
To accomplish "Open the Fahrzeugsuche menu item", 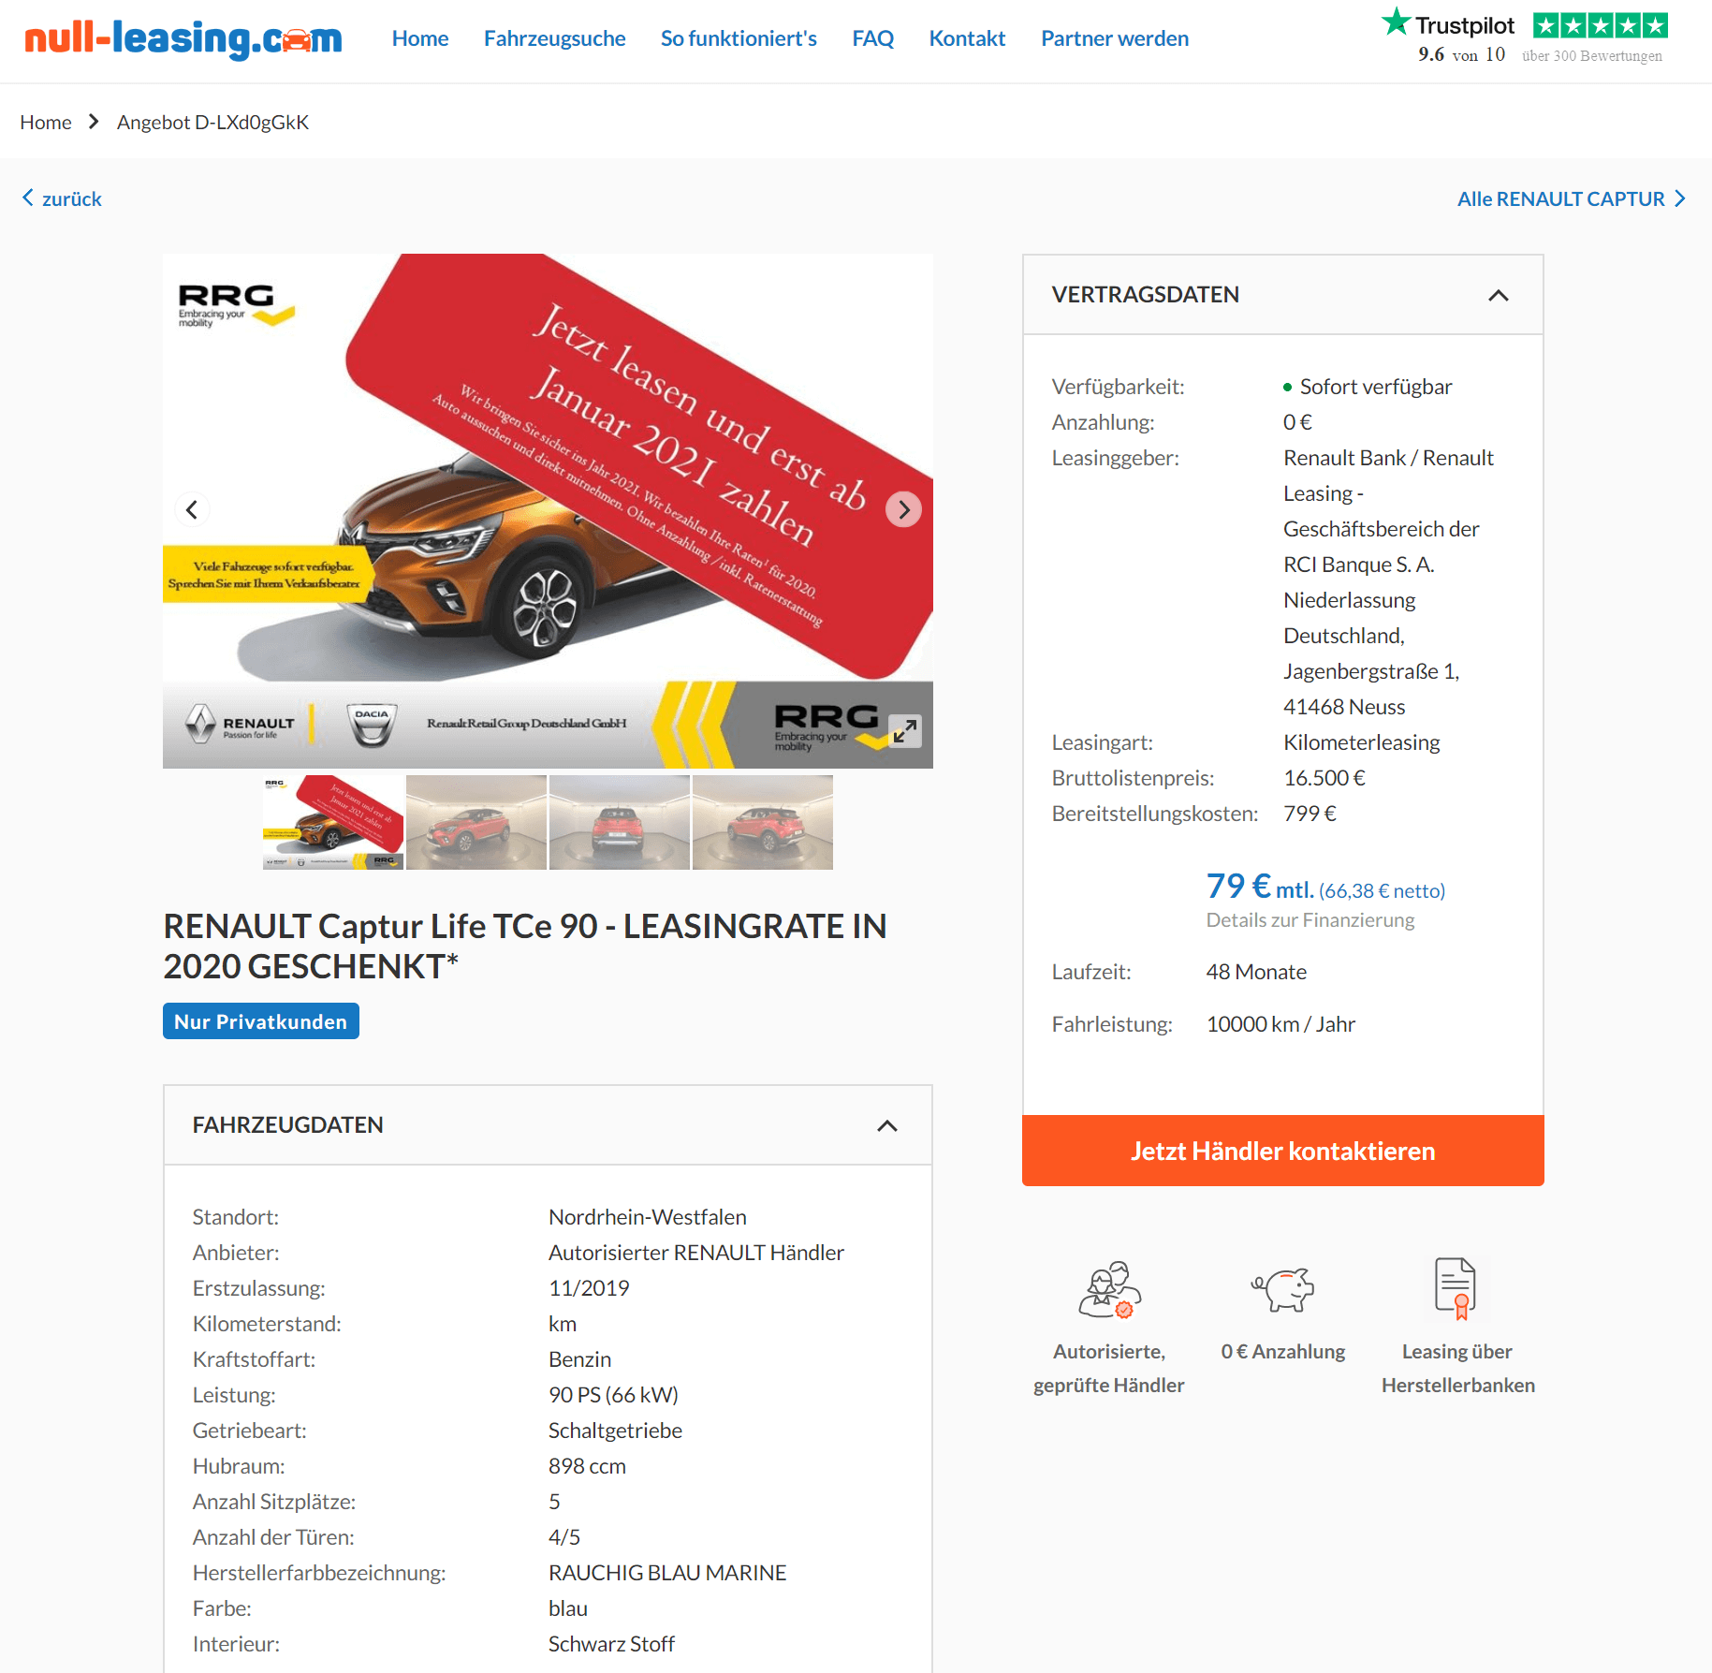I will pyautogui.click(x=554, y=38).
